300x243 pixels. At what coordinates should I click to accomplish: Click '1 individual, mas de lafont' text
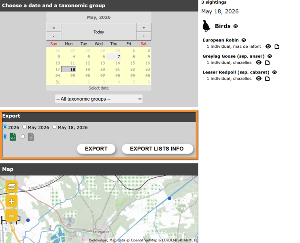pos(234,47)
